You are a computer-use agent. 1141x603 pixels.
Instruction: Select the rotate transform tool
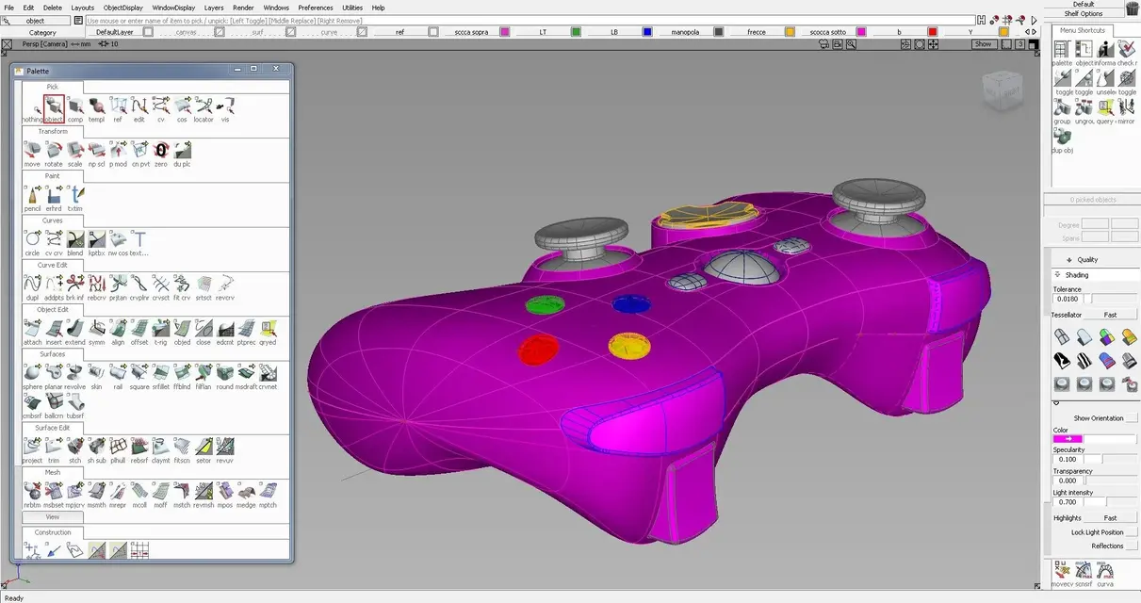54,151
